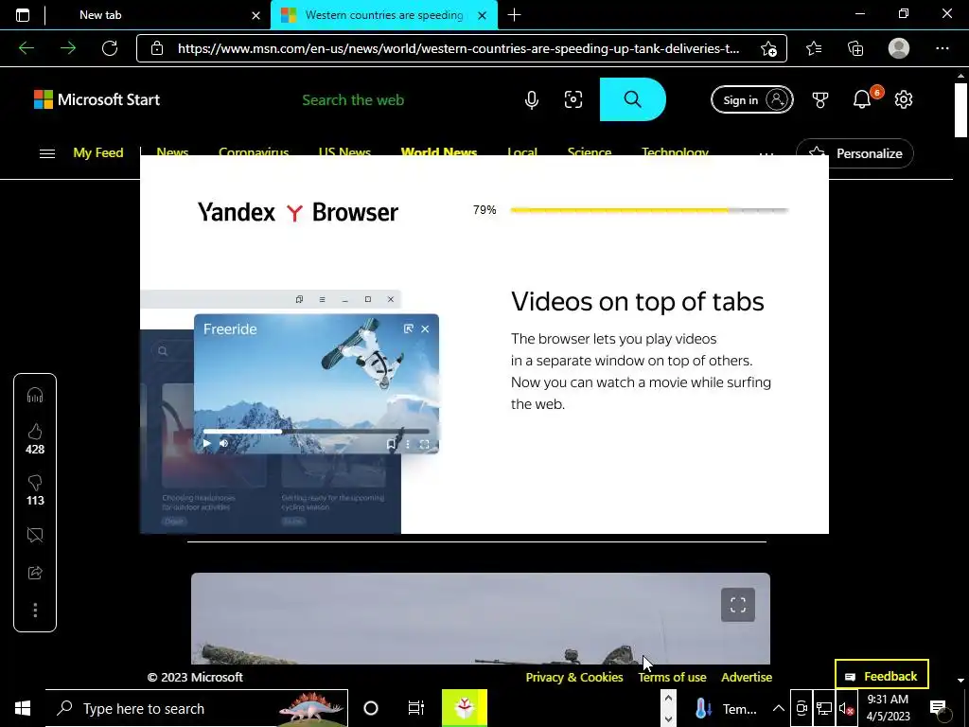Open visual search camera icon
The image size is (969, 727).
573,99
